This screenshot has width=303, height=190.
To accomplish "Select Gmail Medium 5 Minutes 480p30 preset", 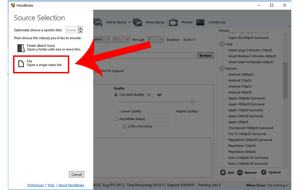I will pos(252,56).
